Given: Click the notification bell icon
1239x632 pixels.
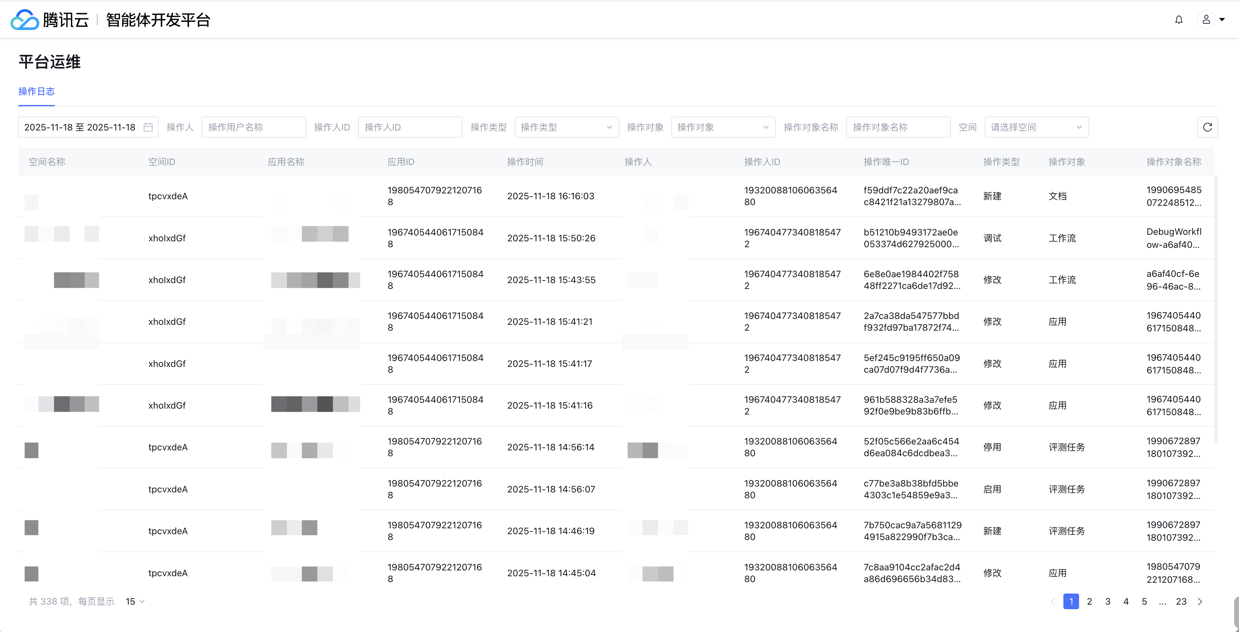Looking at the screenshot, I should [x=1178, y=20].
